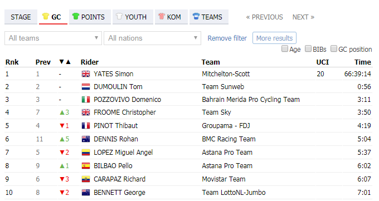The width and height of the screenshot is (379, 201).
Task: Click the yellow jersey icon on GC tab
Action: (46, 16)
